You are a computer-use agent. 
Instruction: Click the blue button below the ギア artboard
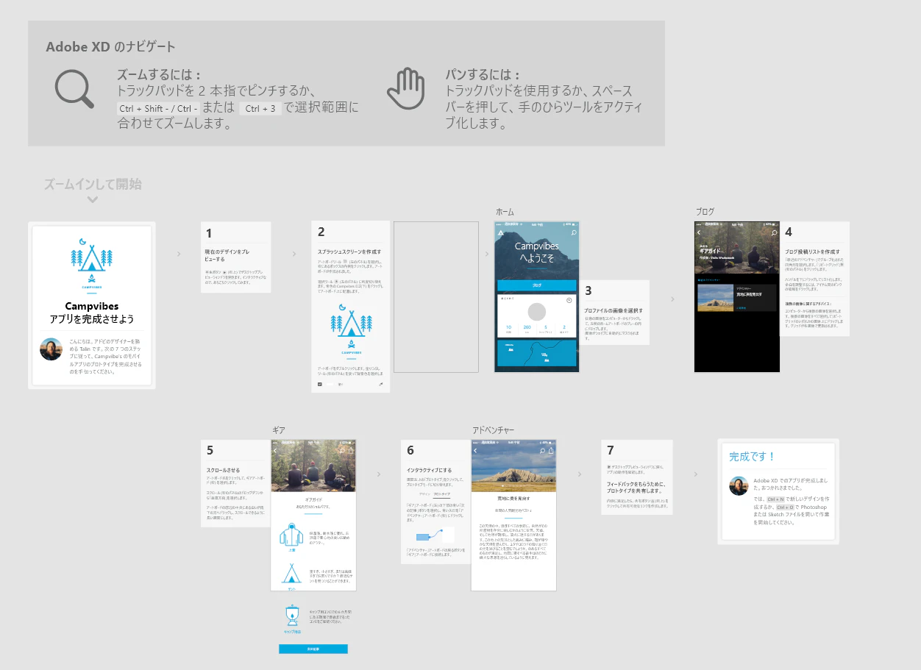point(313,649)
